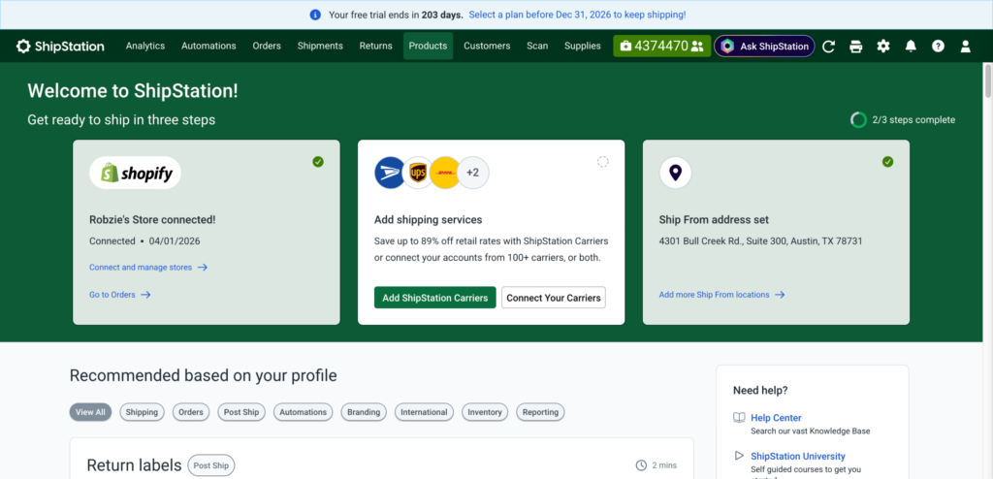Open the printer icon in navbar
The width and height of the screenshot is (993, 479).
pyautogui.click(x=855, y=47)
